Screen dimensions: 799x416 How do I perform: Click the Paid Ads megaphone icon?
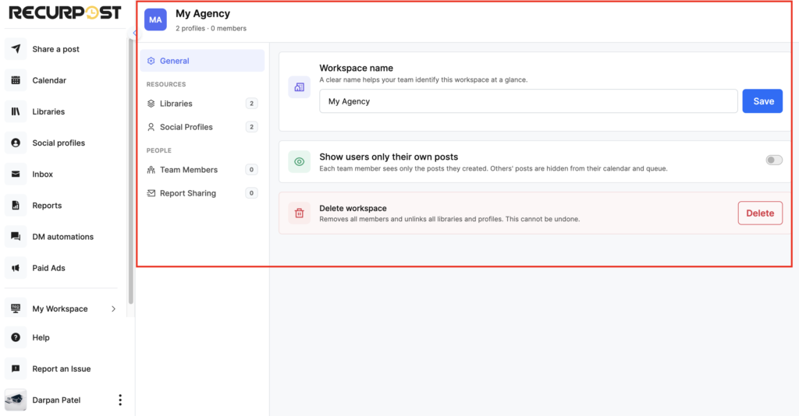[x=16, y=268]
